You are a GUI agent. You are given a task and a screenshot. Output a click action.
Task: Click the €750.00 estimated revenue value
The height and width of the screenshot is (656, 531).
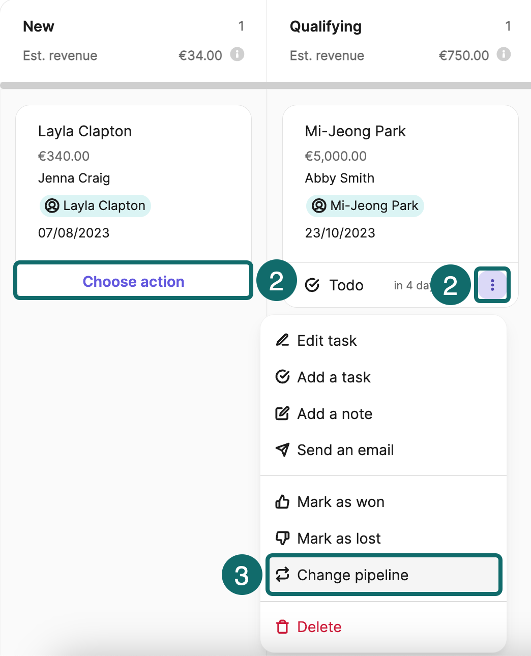point(464,55)
